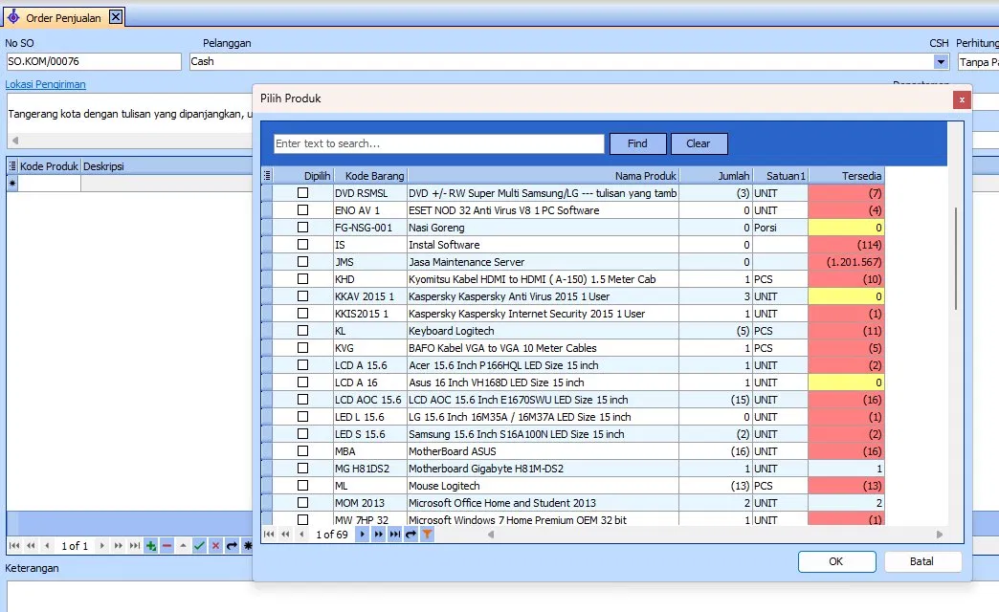Close the Order Penjualan tab with X
Screen dimensions: 999x612
[116, 17]
